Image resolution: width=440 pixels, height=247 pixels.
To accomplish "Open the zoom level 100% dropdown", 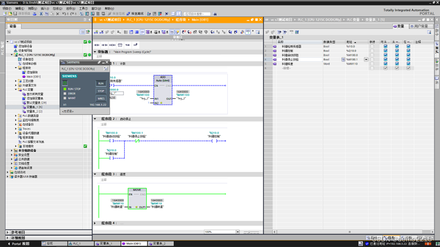I will 238,232.
